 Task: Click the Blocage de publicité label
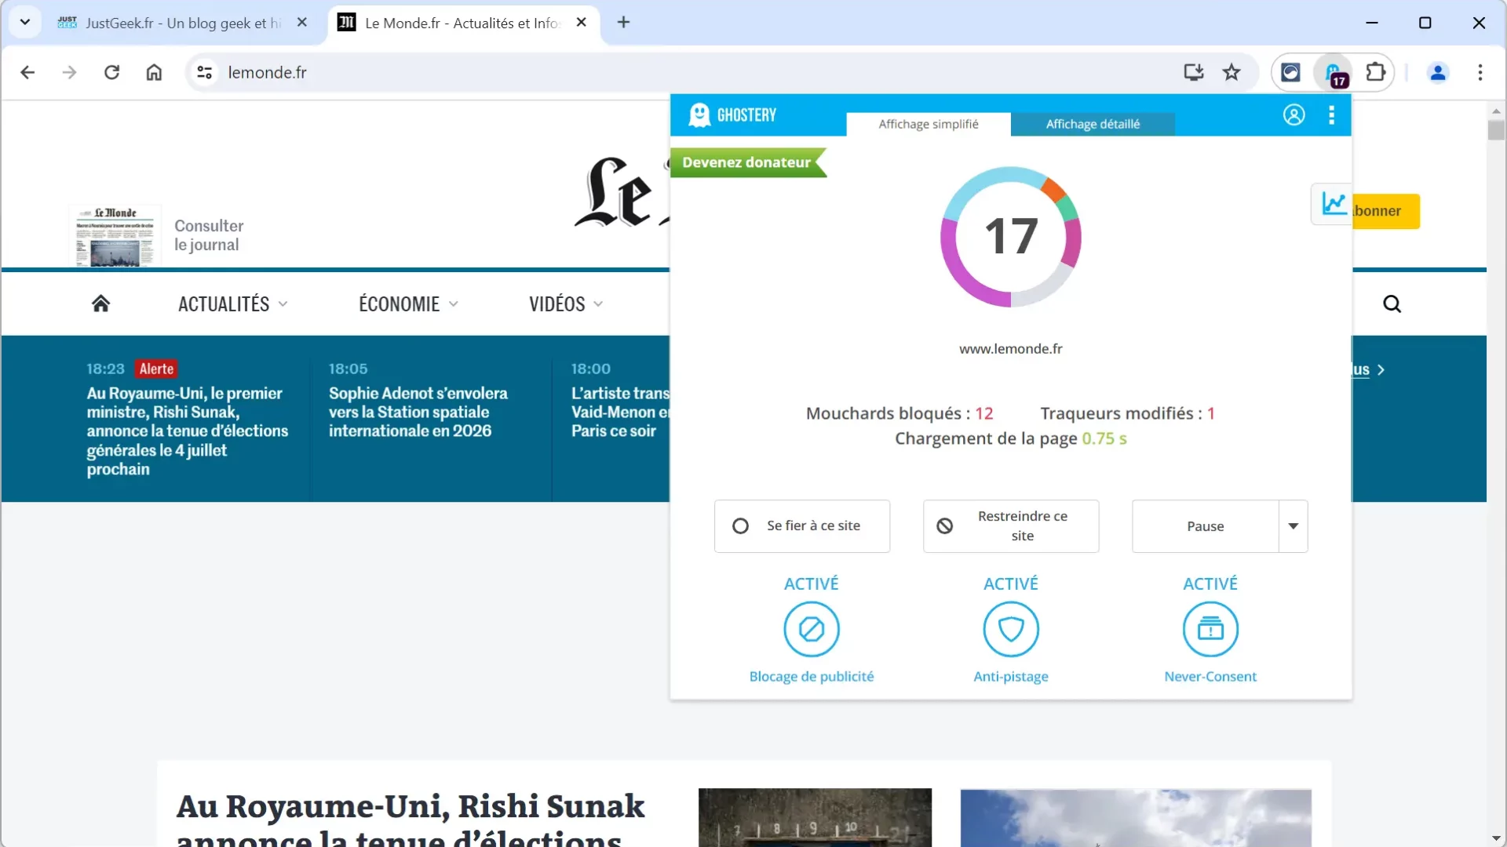812,676
